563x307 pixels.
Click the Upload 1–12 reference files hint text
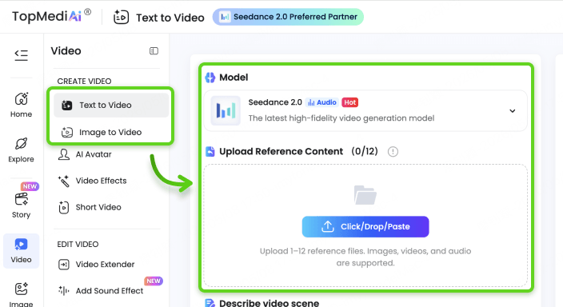click(365, 257)
